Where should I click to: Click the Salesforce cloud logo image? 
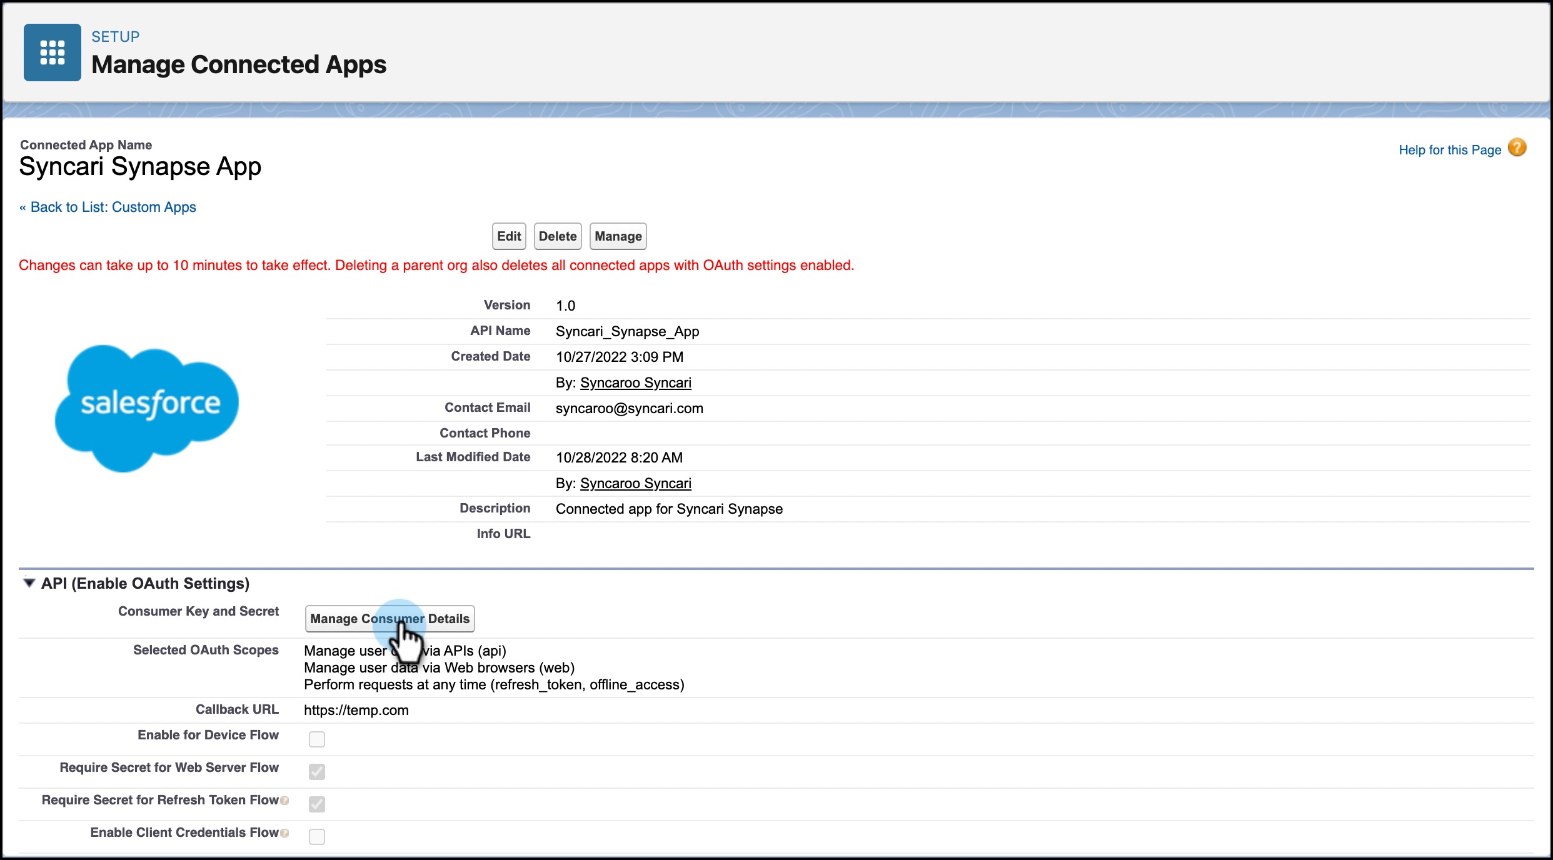point(147,407)
